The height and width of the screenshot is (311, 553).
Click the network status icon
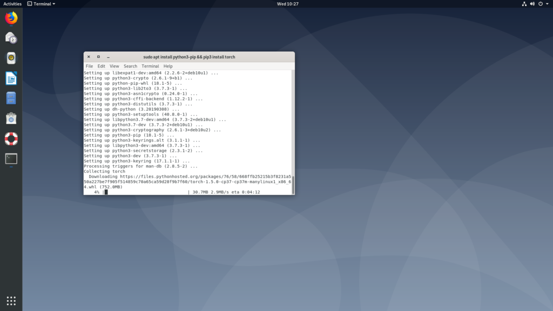pos(524,4)
